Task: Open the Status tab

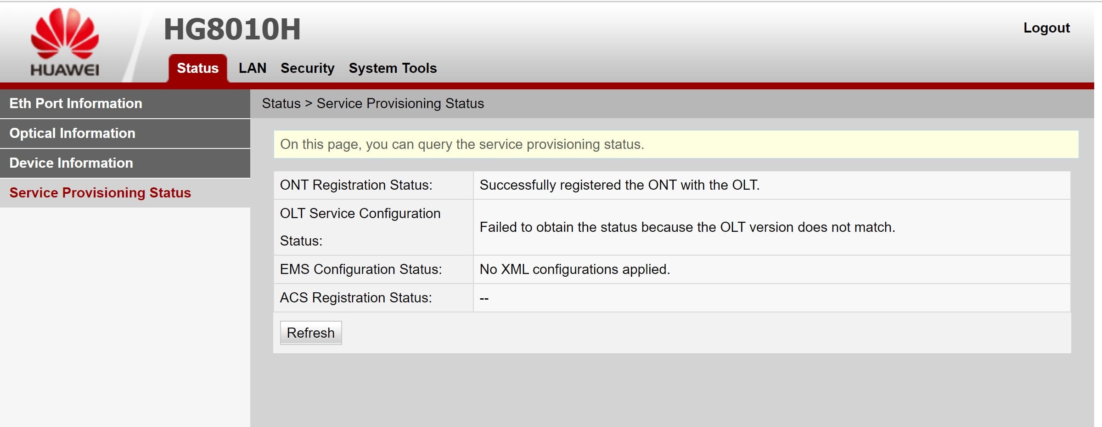Action: pyautogui.click(x=197, y=68)
